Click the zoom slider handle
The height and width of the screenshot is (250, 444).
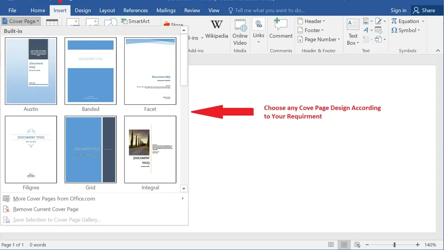point(394,245)
